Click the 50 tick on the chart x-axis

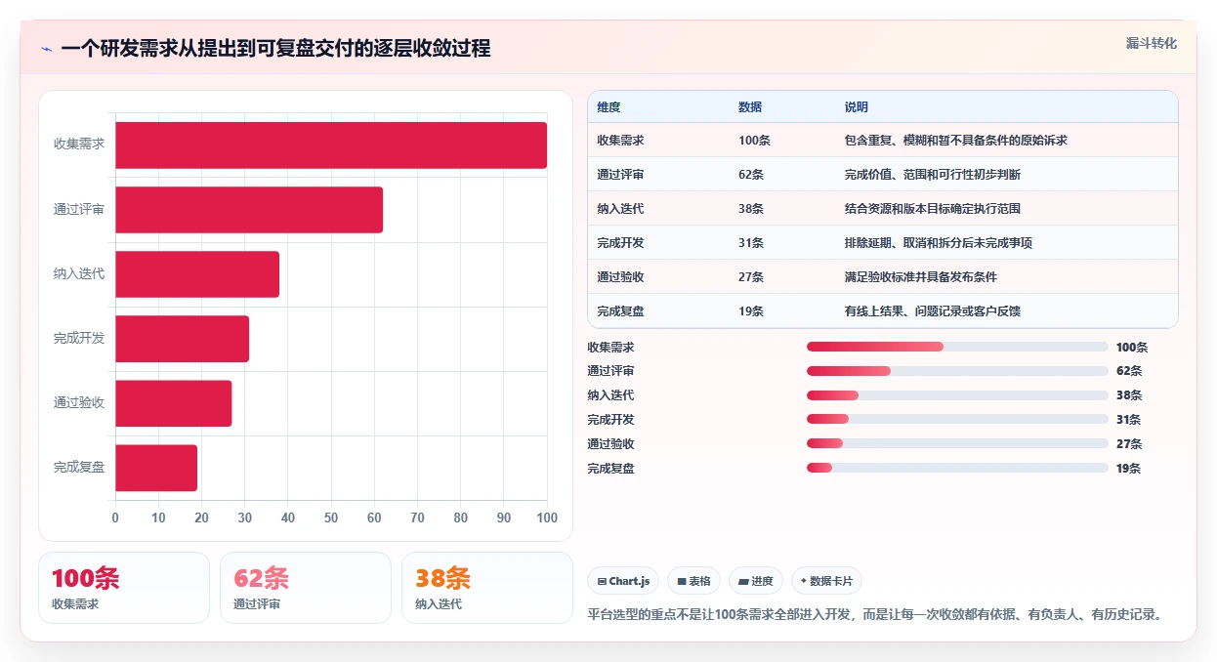[331, 517]
